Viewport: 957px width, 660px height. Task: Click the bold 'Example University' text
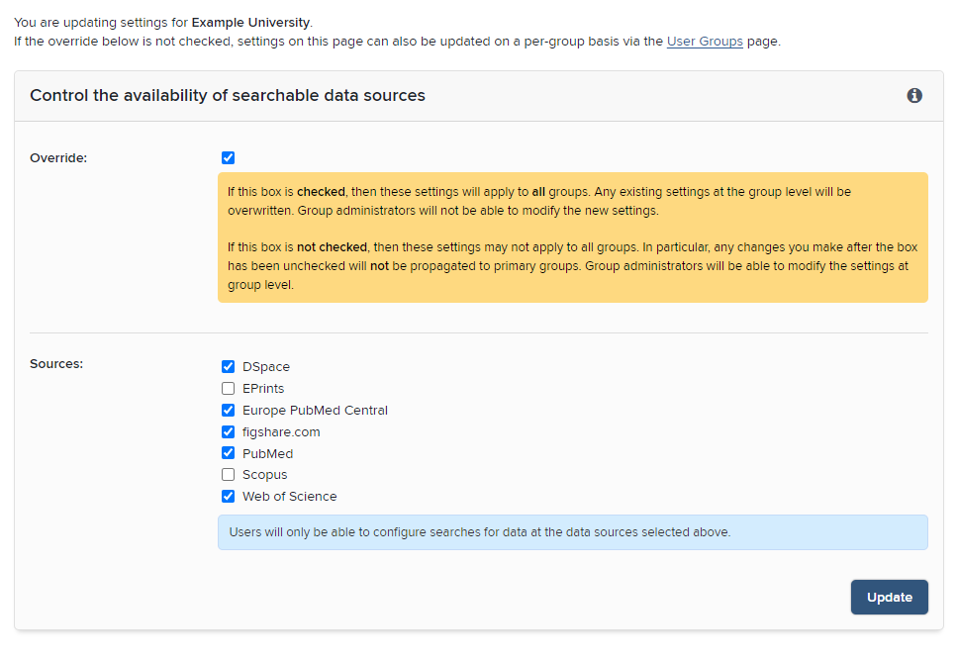(x=250, y=21)
